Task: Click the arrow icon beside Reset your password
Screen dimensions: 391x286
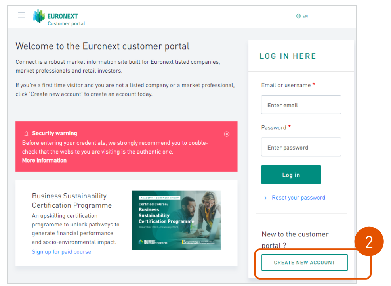Action: point(264,198)
